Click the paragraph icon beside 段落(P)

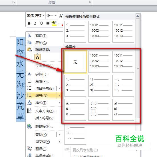(29, 81)
